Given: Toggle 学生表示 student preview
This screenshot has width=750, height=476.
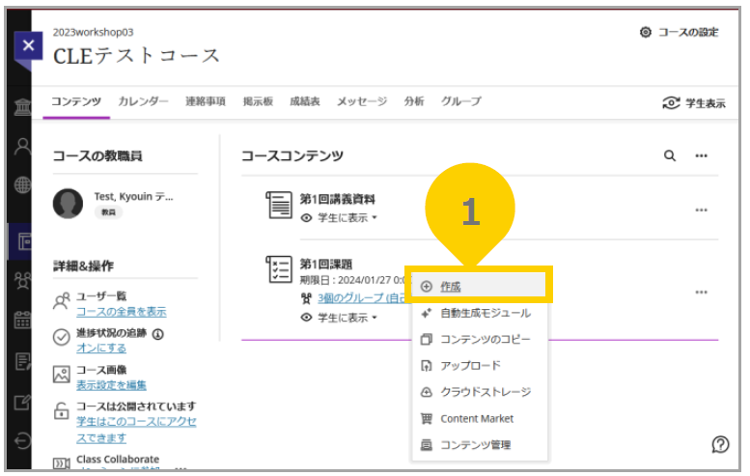Looking at the screenshot, I should pyautogui.click(x=694, y=103).
